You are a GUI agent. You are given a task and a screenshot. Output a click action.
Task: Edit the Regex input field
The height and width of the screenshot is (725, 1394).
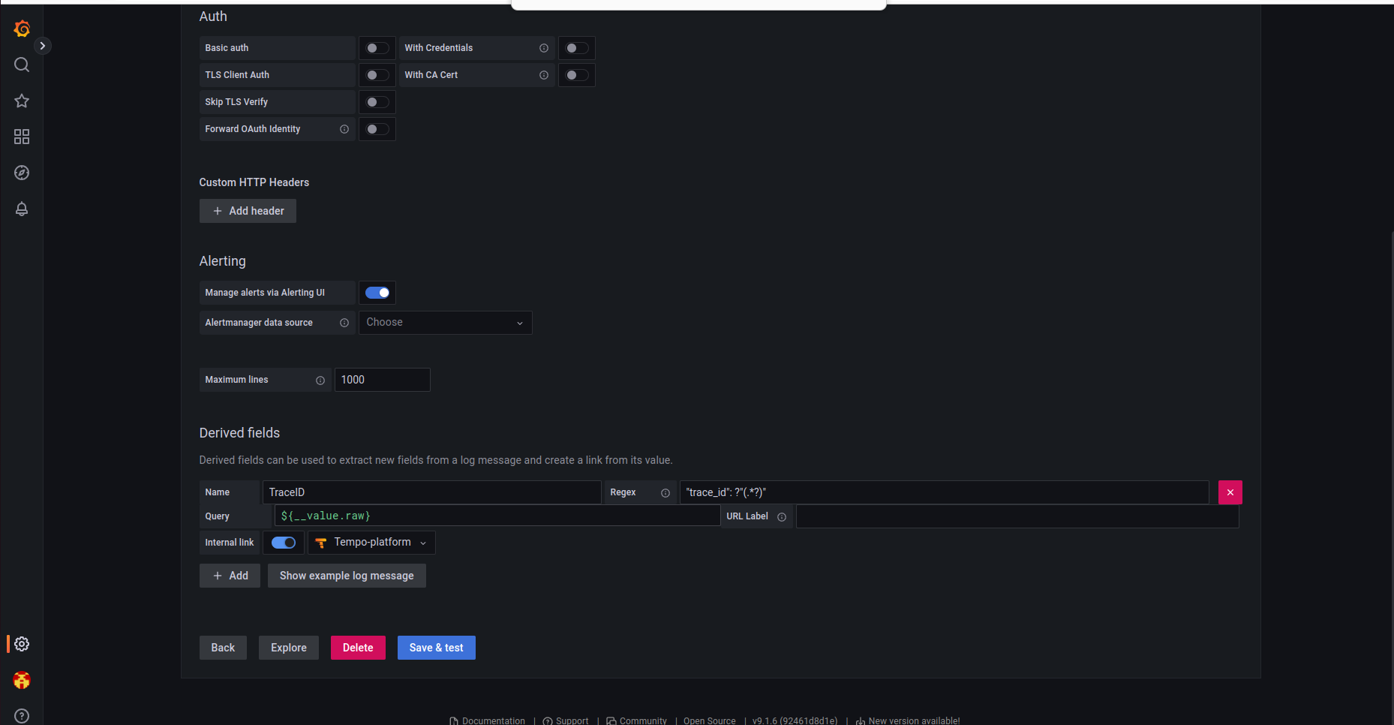pyautogui.click(x=945, y=492)
